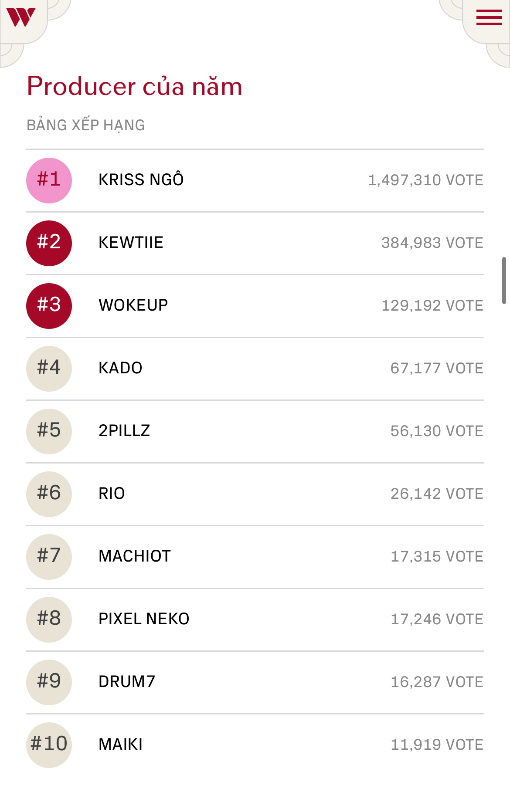The image size is (510, 809).
Task: Open DRUM7 ranking entry
Action: (127, 682)
